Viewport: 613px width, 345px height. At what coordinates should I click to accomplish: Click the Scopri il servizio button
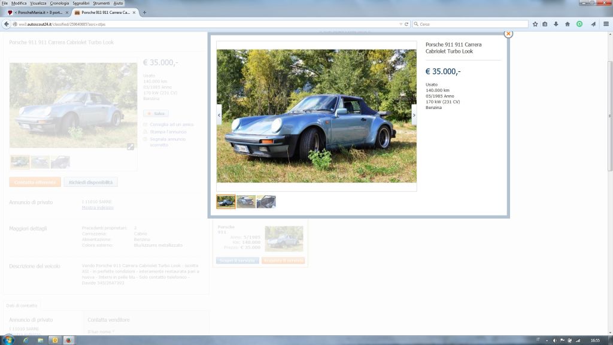coord(237,261)
